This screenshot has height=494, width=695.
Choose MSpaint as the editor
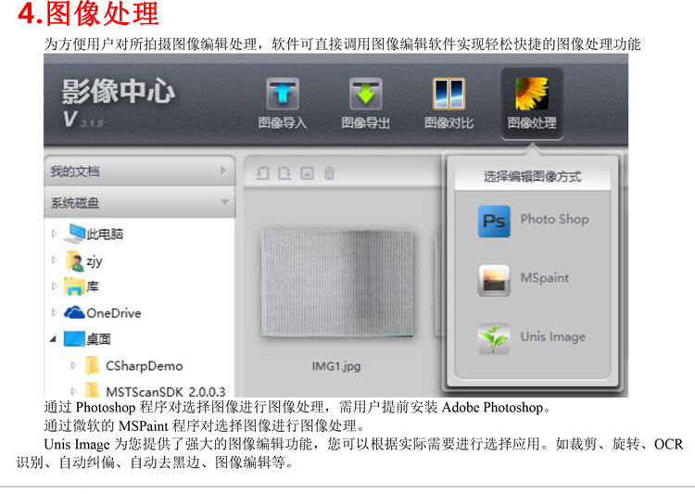coord(524,279)
